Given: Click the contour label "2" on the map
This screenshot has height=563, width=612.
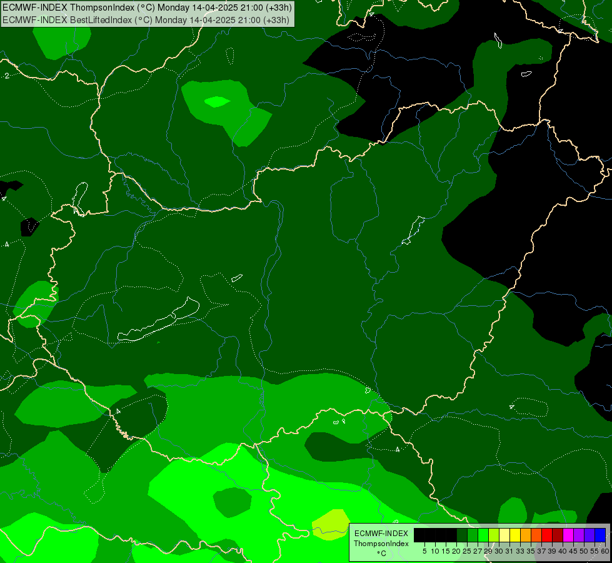Looking at the screenshot, I should (7, 76).
